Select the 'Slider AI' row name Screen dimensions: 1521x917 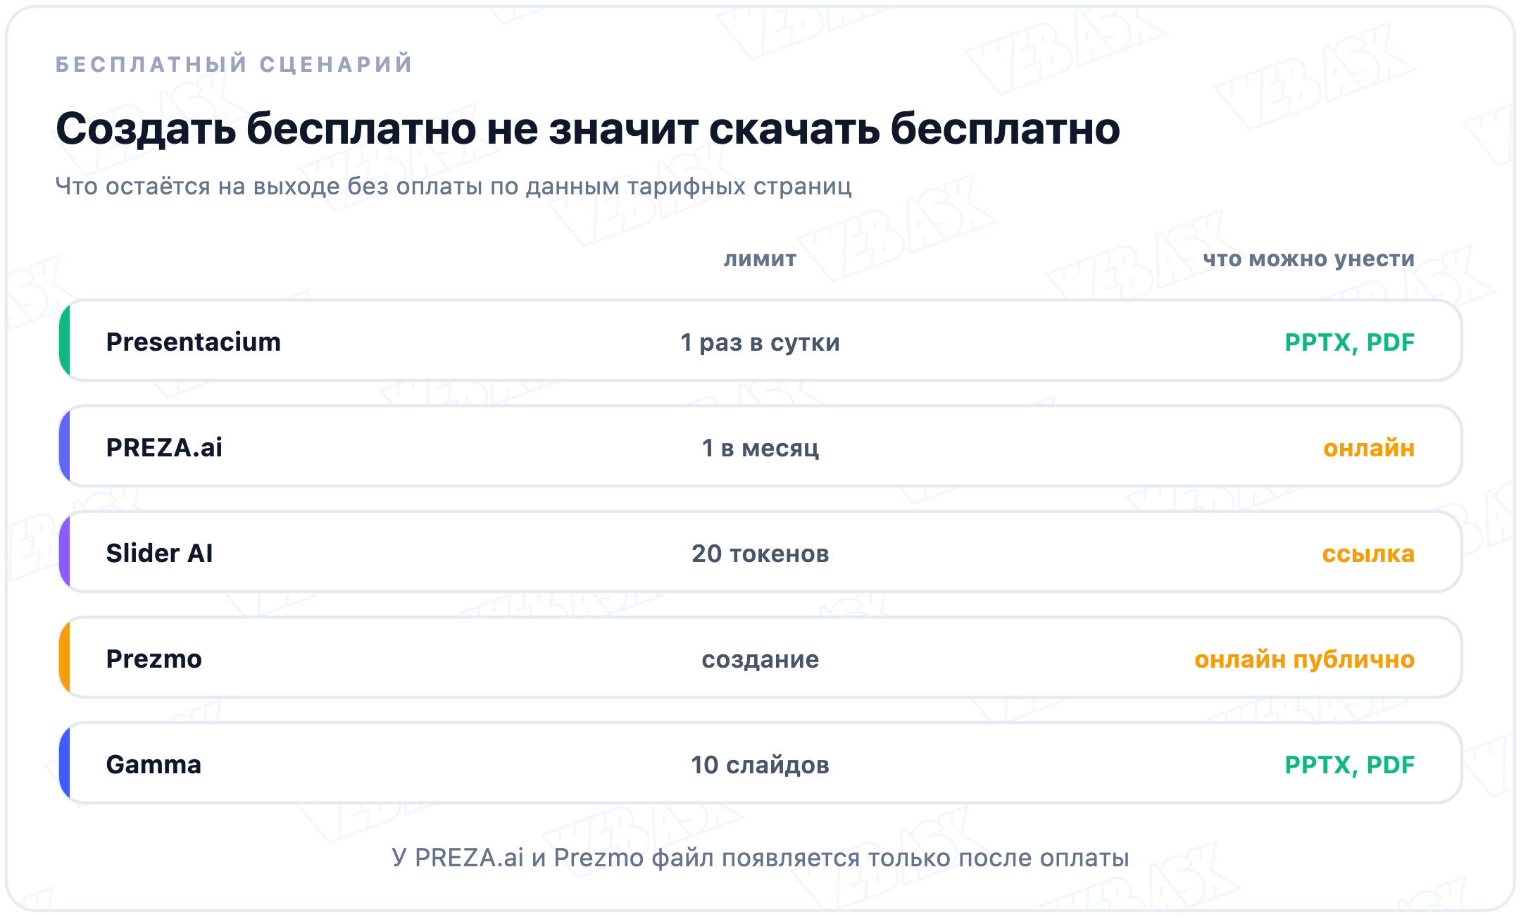coord(159,554)
